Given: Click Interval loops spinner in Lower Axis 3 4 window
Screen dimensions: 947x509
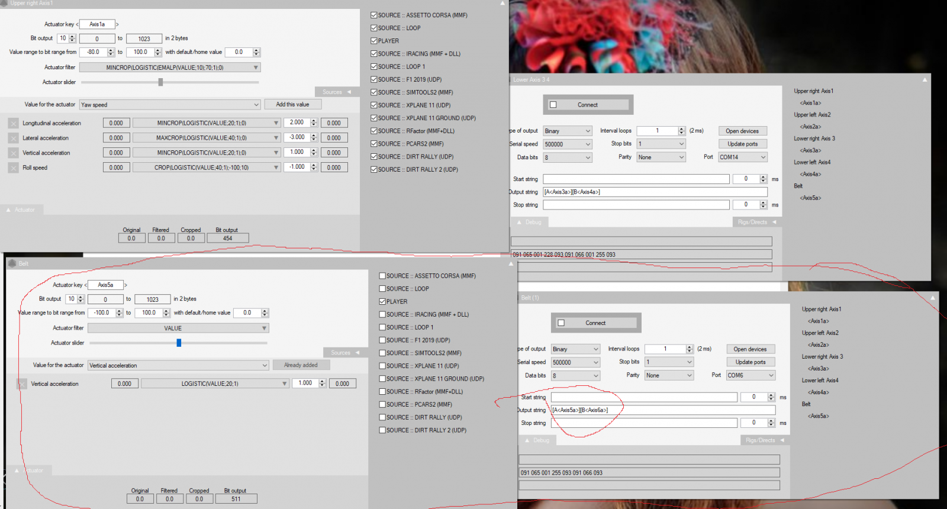Looking at the screenshot, I should pyautogui.click(x=681, y=131).
